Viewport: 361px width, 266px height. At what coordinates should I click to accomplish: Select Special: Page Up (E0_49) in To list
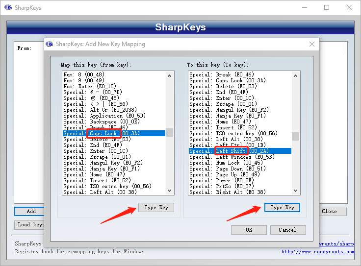(240, 174)
